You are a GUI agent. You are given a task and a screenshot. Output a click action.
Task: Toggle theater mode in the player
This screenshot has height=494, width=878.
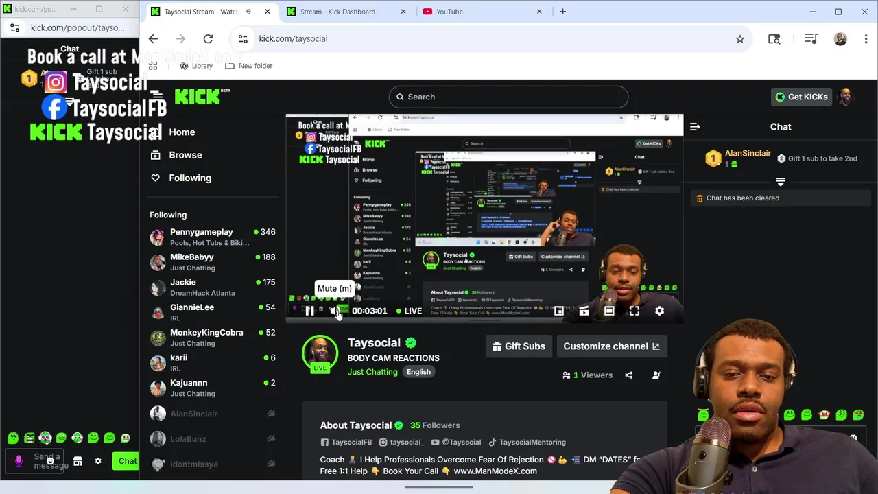609,311
